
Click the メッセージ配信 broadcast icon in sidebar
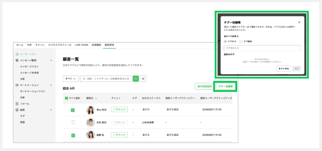pos(17,60)
